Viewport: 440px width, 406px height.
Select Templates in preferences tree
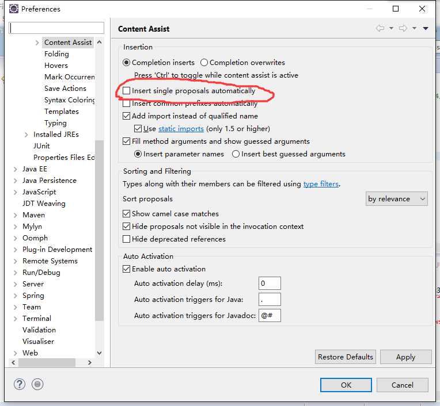[x=61, y=111]
